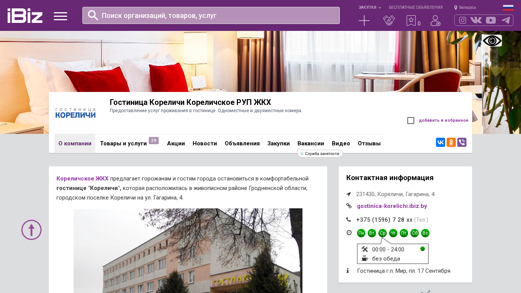Switch to Отзывы tab
The height and width of the screenshot is (293, 521).
pos(369,143)
